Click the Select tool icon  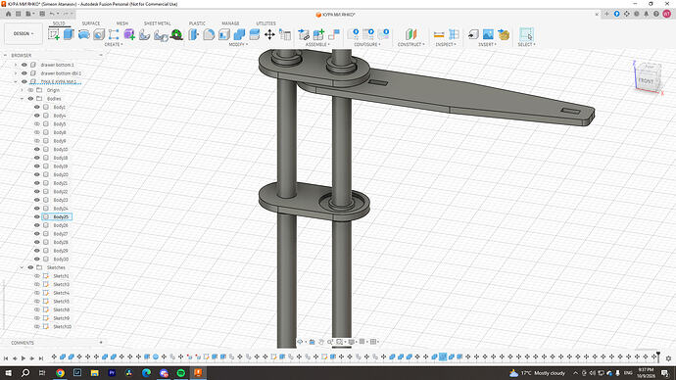click(526, 34)
